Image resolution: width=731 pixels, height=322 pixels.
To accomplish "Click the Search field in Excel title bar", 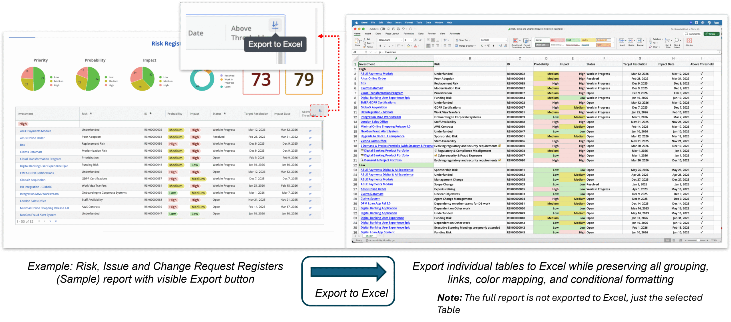I will click(685, 29).
